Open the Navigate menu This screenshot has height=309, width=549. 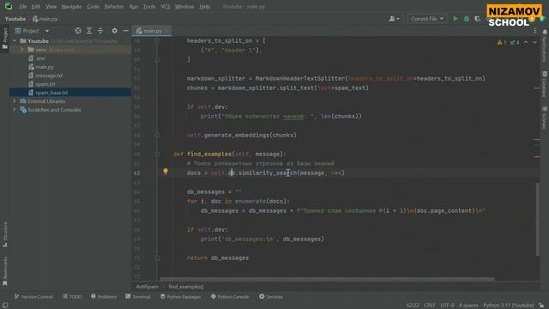71,7
